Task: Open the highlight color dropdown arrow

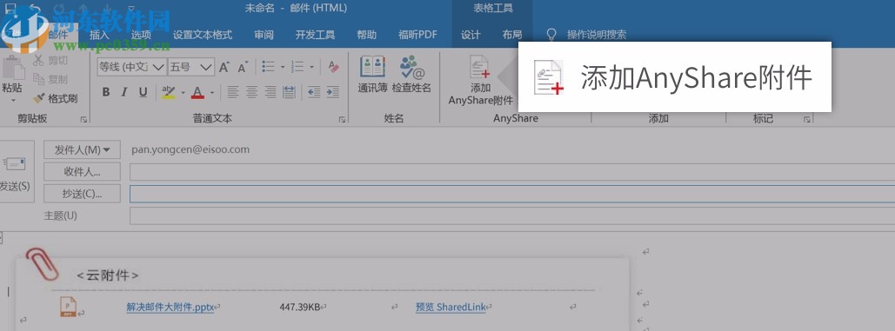Action: click(183, 92)
